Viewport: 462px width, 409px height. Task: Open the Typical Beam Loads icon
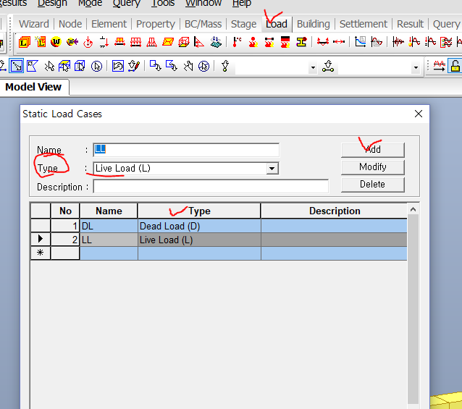coord(151,42)
